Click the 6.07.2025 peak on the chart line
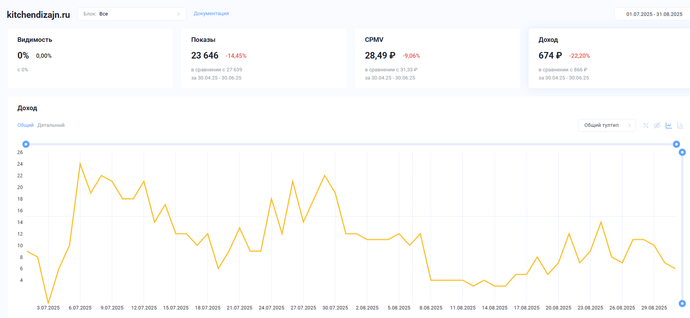This screenshot has height=318, width=690. pos(80,164)
